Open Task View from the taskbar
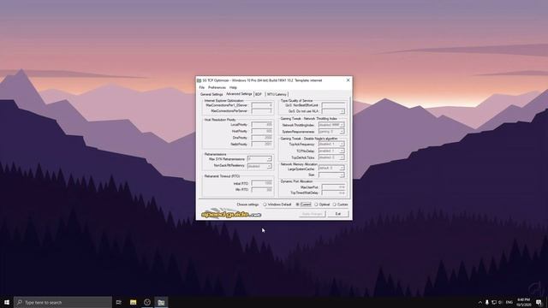The height and width of the screenshot is (308, 548). pyautogui.click(x=119, y=302)
